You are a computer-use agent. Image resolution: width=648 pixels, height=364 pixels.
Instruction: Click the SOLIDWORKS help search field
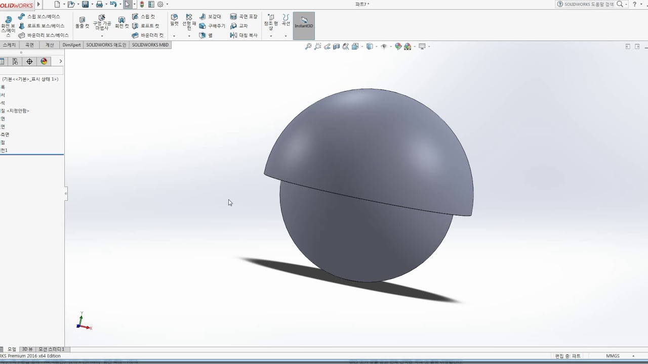tap(589, 4)
